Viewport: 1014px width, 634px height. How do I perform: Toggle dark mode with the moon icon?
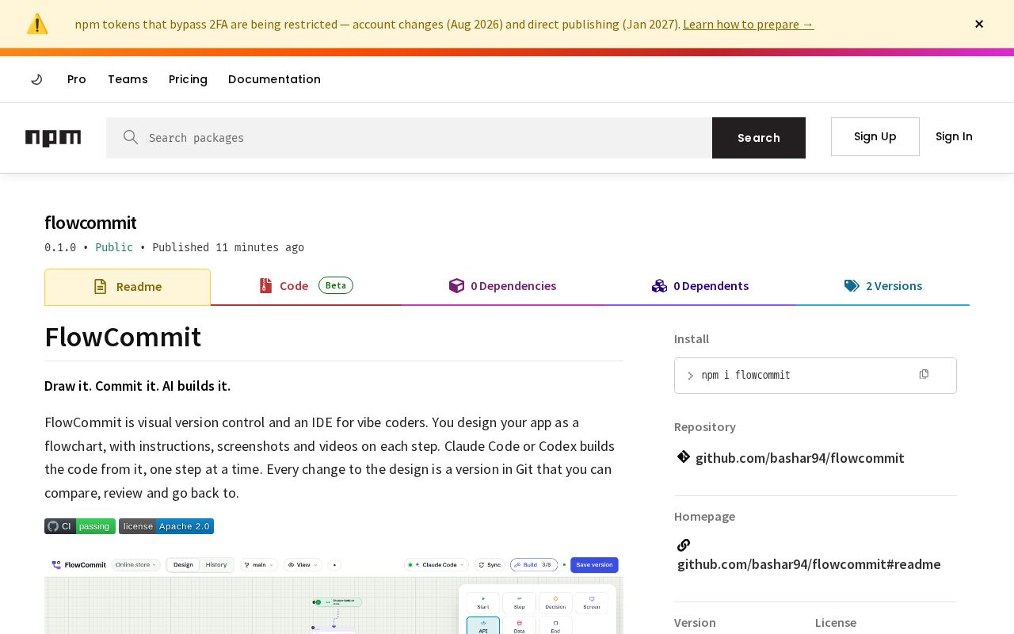tap(36, 79)
